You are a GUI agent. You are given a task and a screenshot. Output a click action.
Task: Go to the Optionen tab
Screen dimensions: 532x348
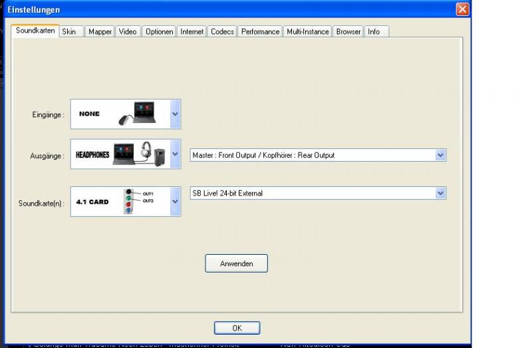(159, 31)
